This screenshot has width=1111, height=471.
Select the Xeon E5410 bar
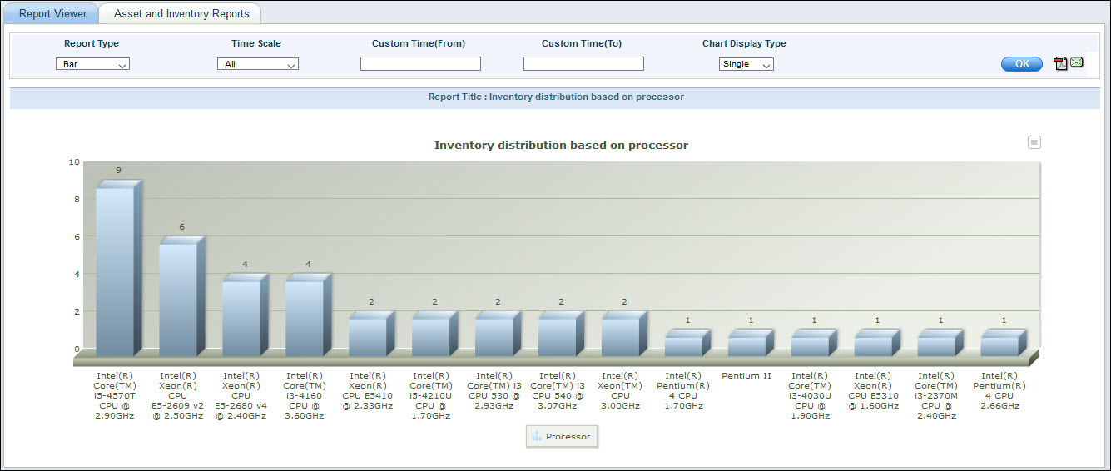click(x=369, y=336)
